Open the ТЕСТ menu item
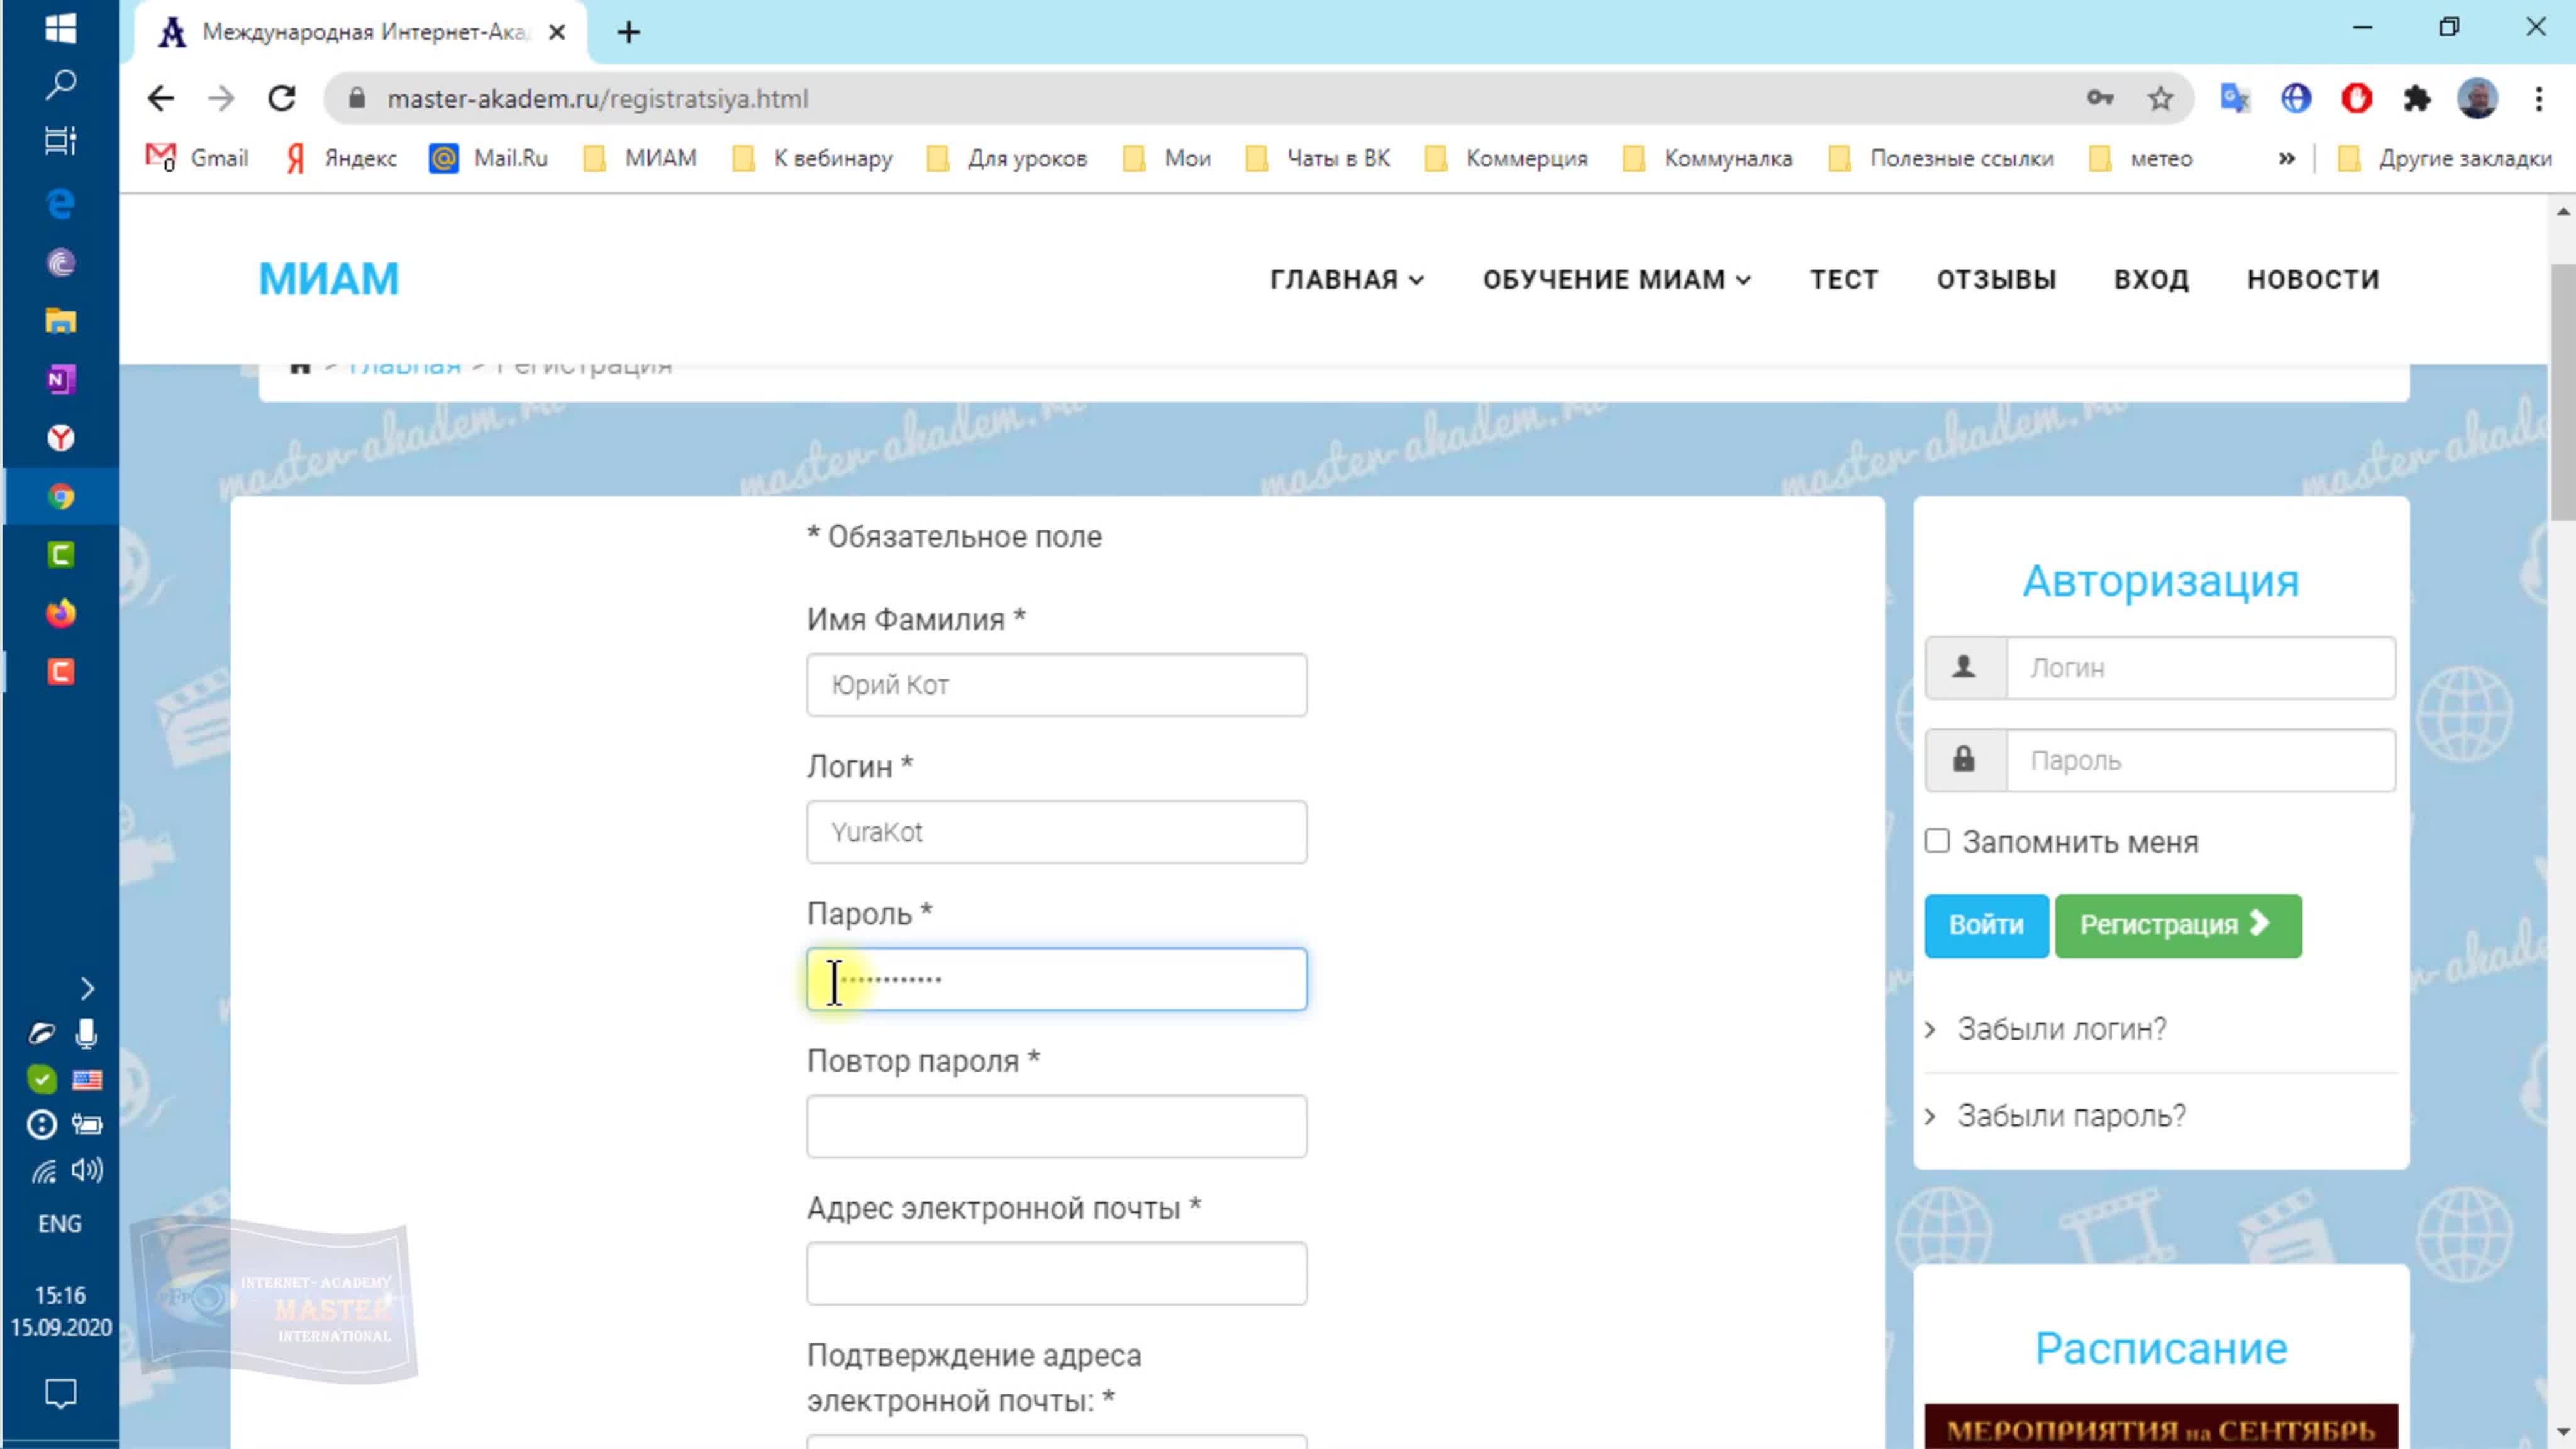Screen dimensions: 2576x1449 click(1844, 280)
